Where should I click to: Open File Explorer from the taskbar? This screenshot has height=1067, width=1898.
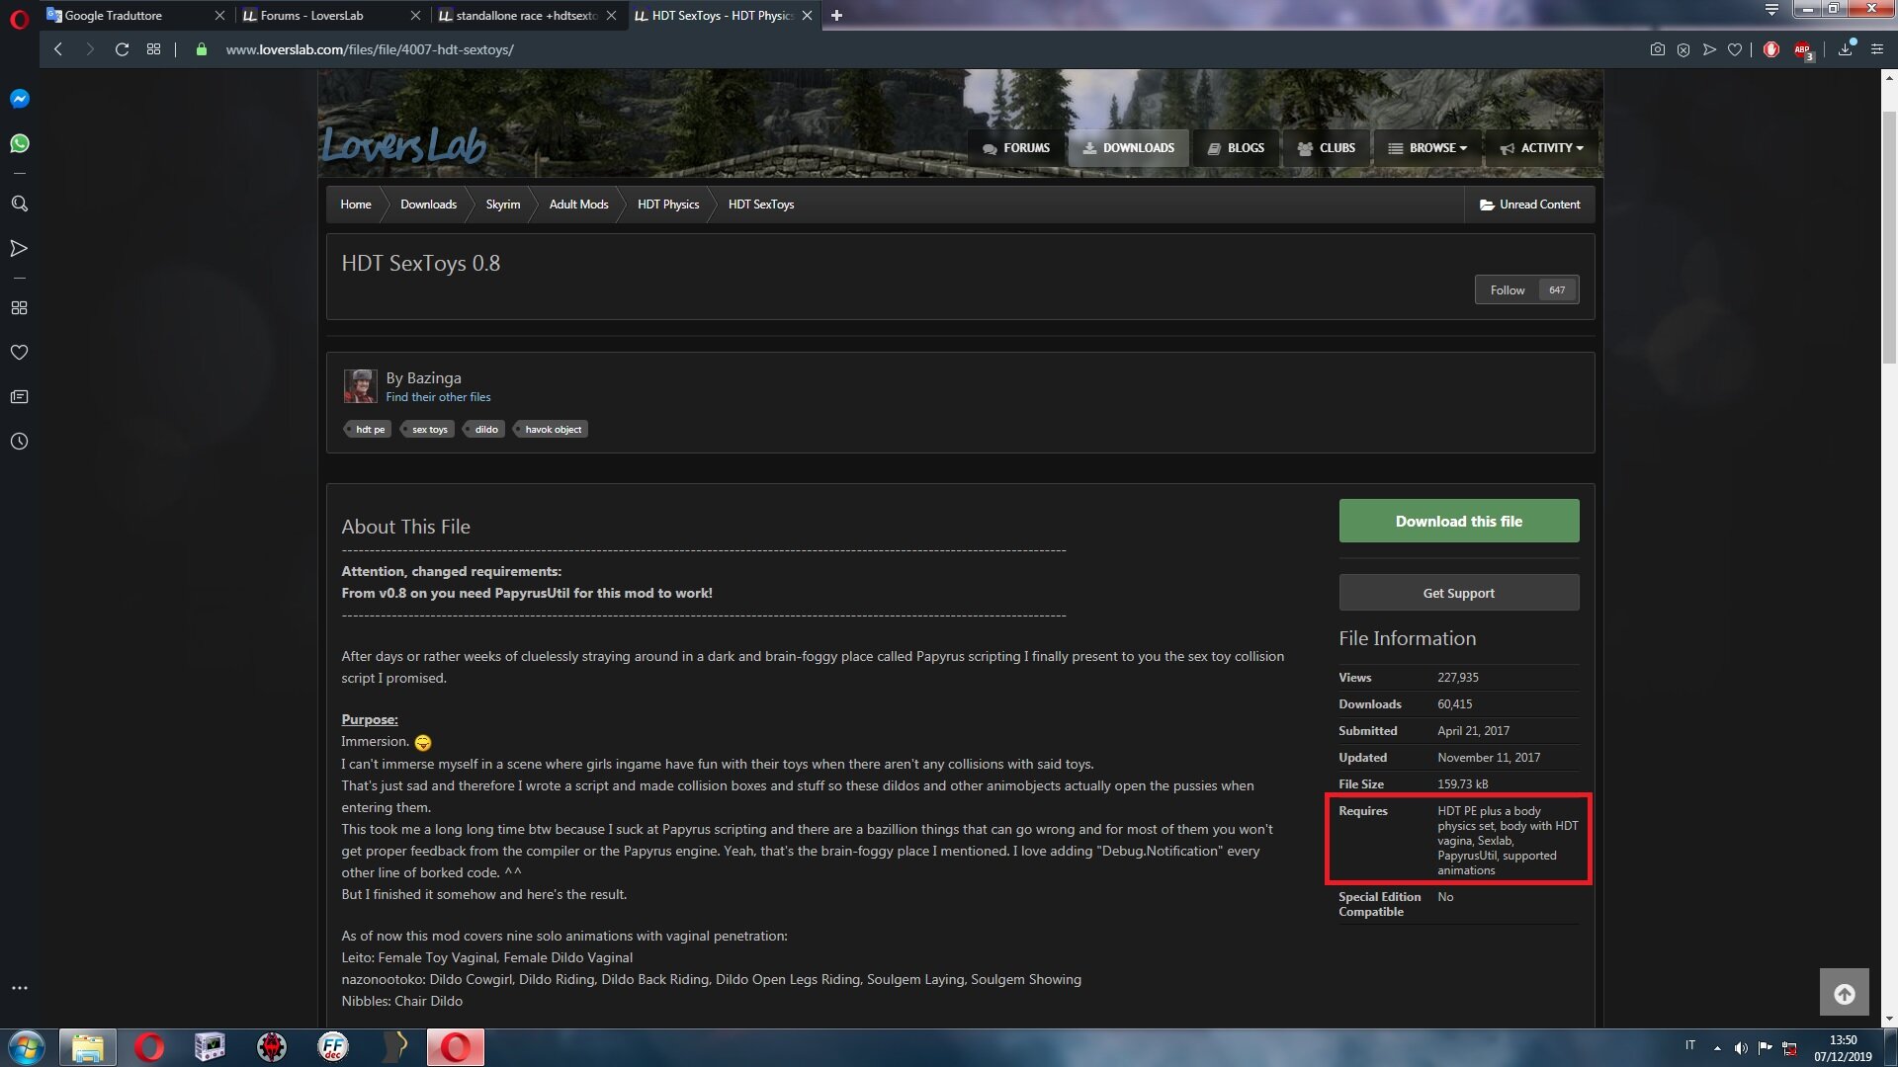click(x=87, y=1047)
